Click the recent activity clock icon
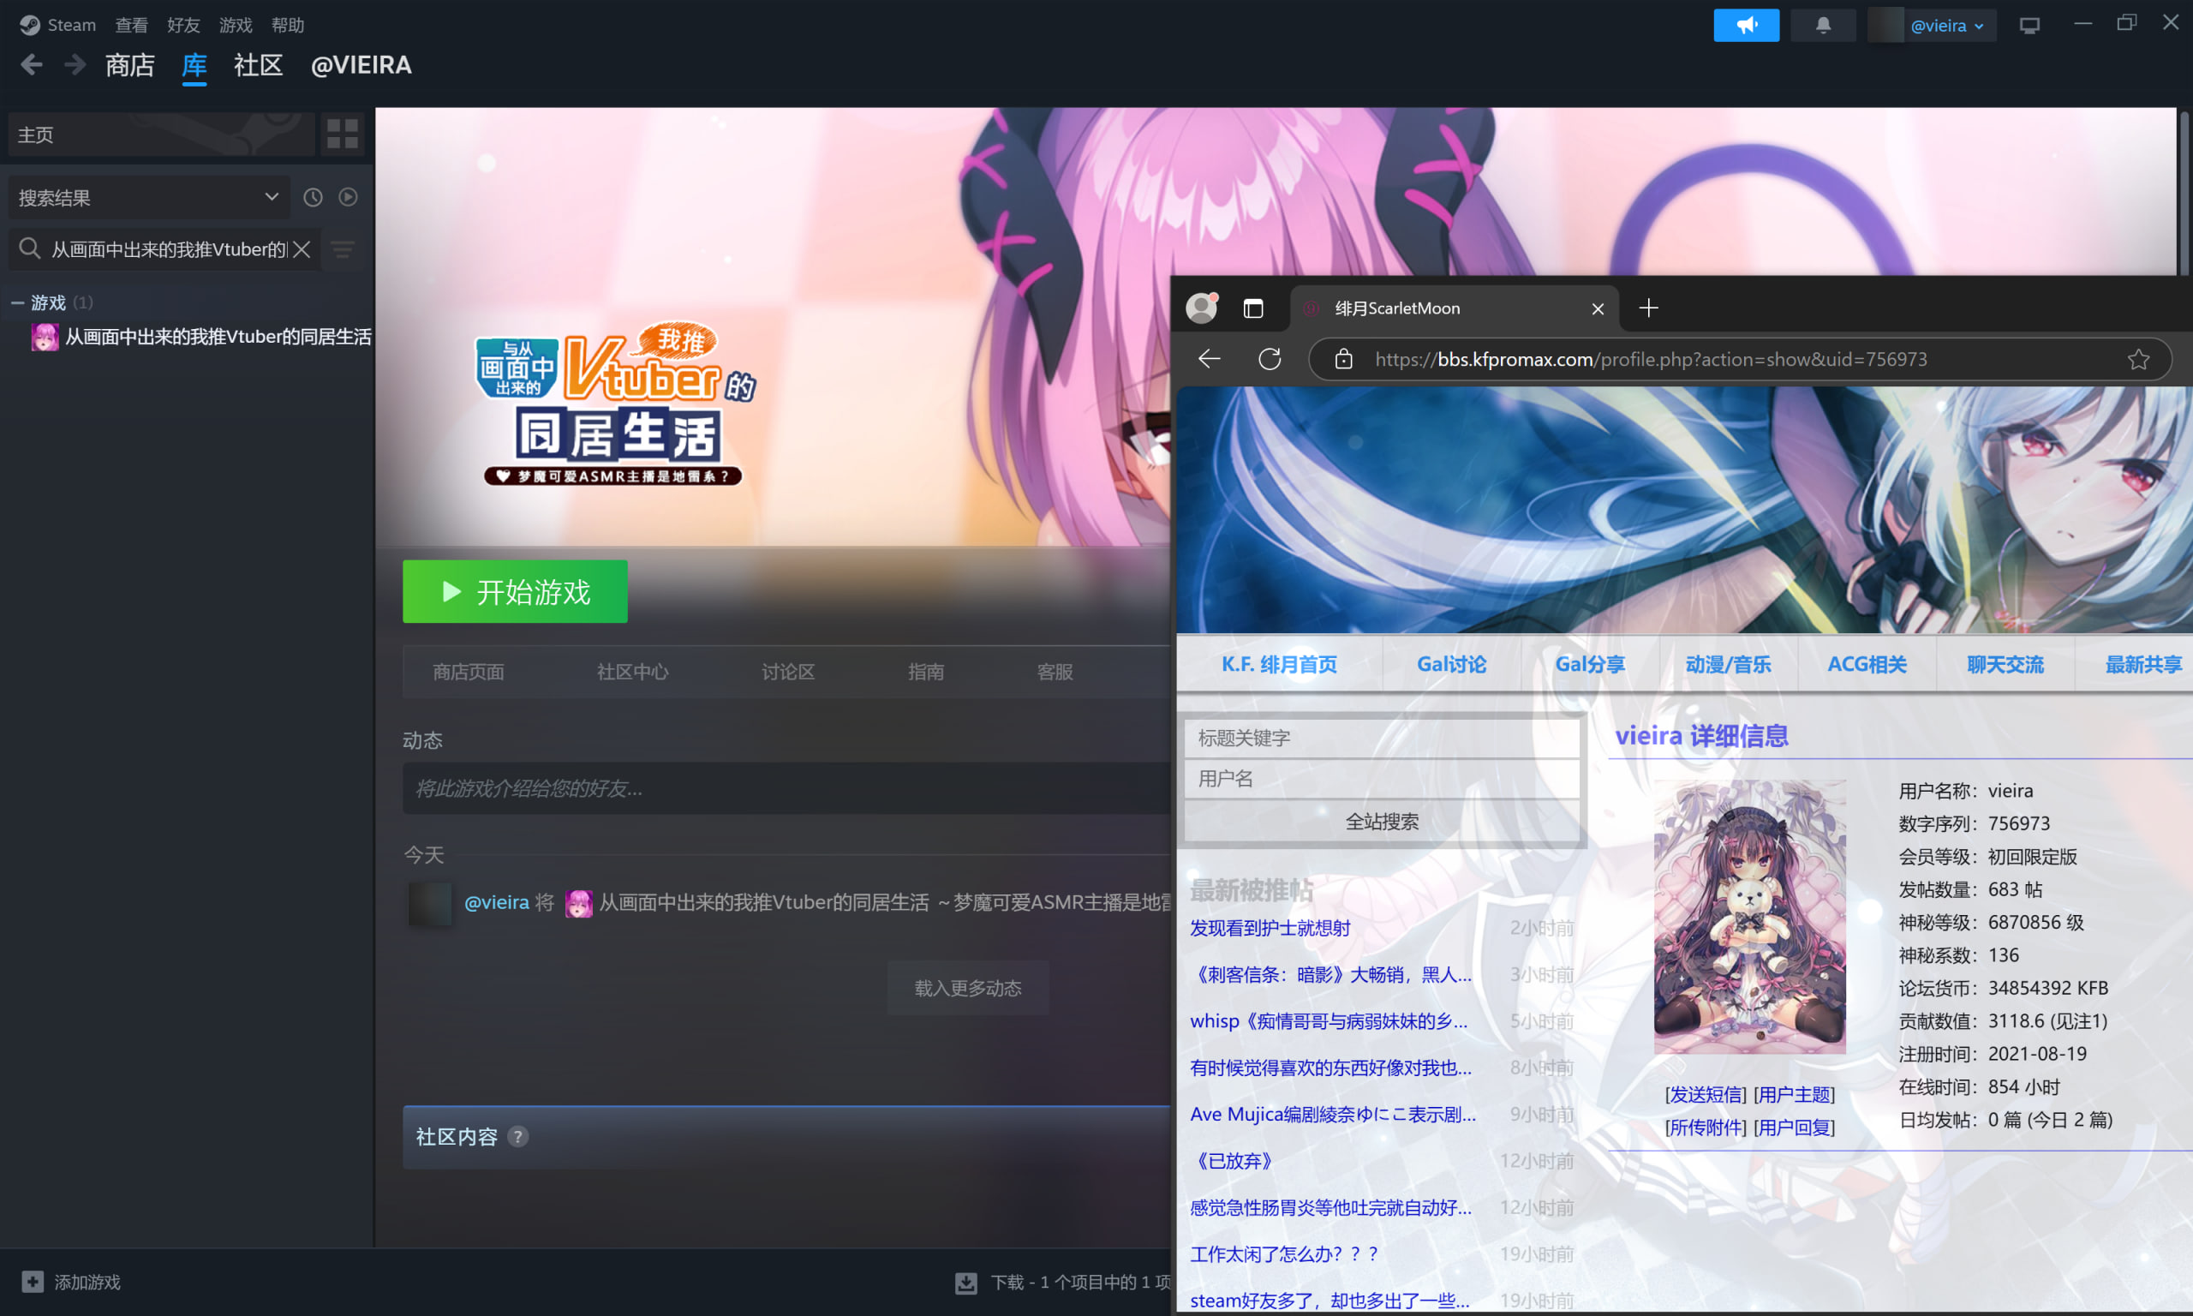The height and width of the screenshot is (1316, 2193). click(x=313, y=197)
